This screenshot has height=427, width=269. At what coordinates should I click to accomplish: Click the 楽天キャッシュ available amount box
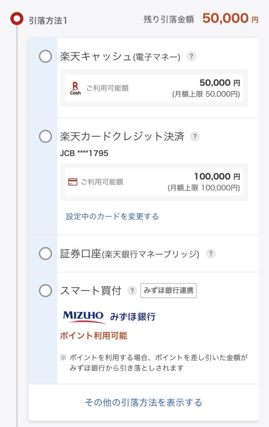tap(154, 88)
